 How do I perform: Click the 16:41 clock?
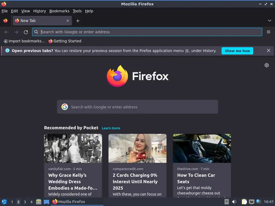269,202
